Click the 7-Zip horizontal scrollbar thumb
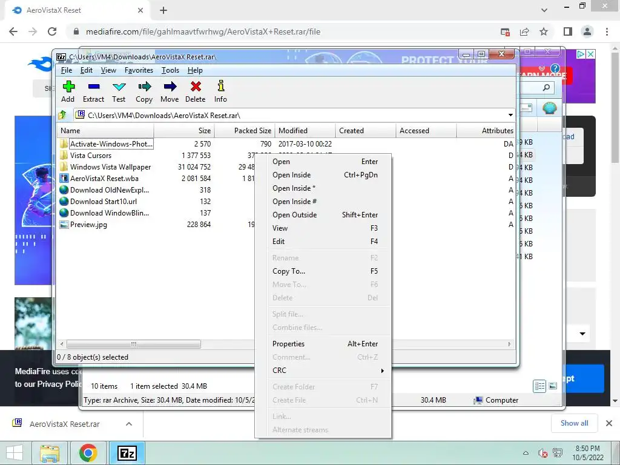Viewport: 620px width, 465px height. click(134, 344)
